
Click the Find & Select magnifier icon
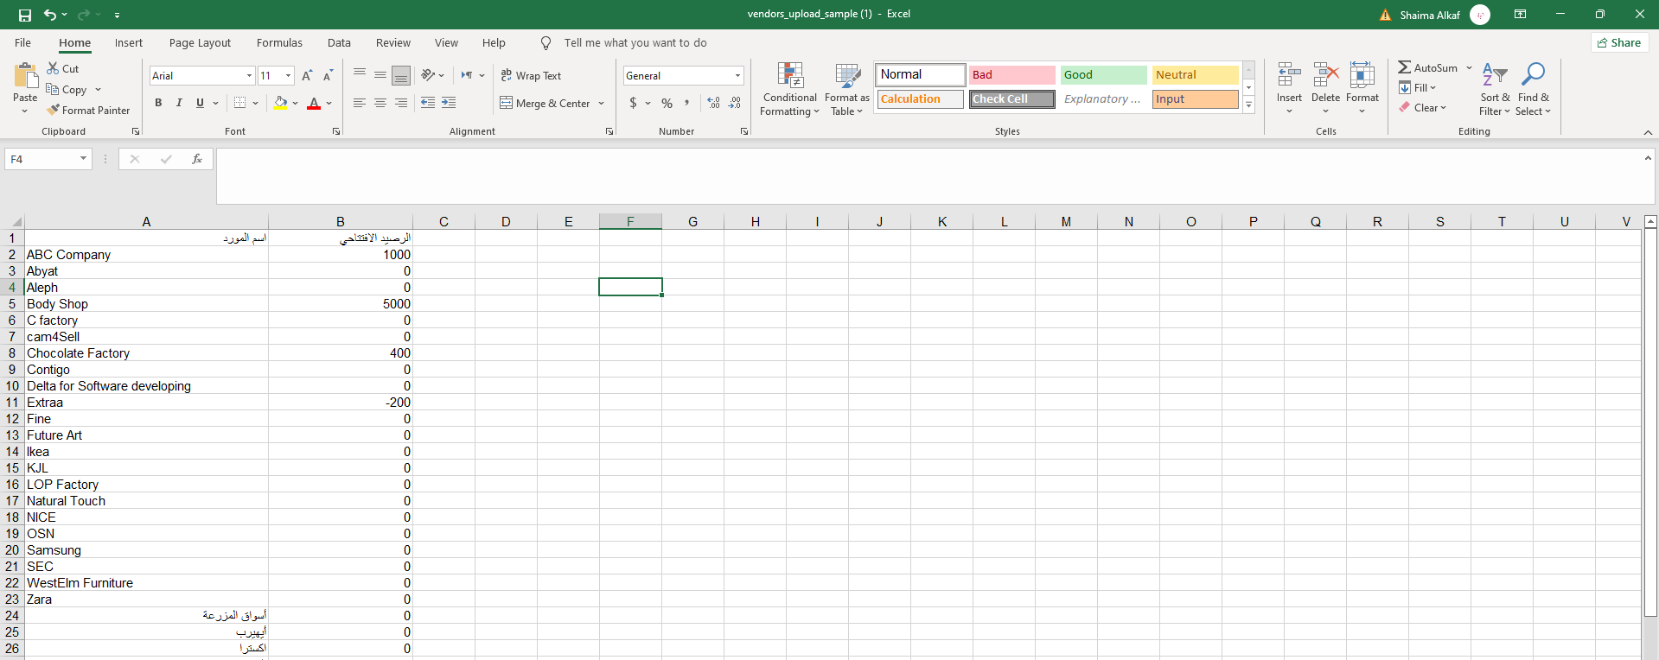[1533, 76]
